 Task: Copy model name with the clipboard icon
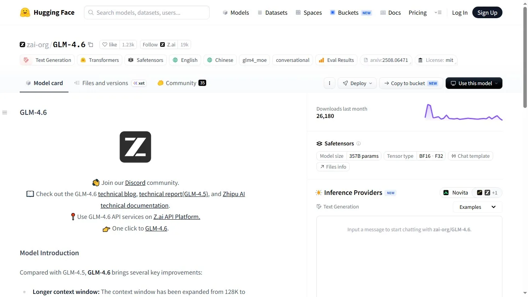91,44
